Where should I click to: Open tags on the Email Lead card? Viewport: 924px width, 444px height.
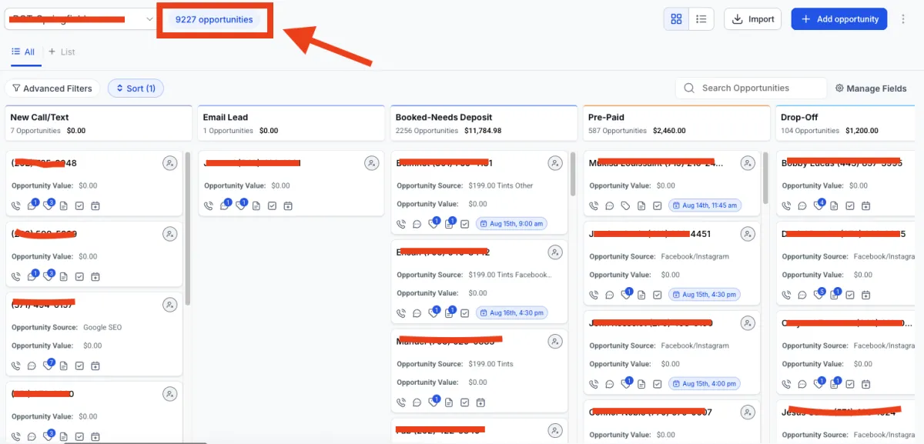click(x=242, y=205)
